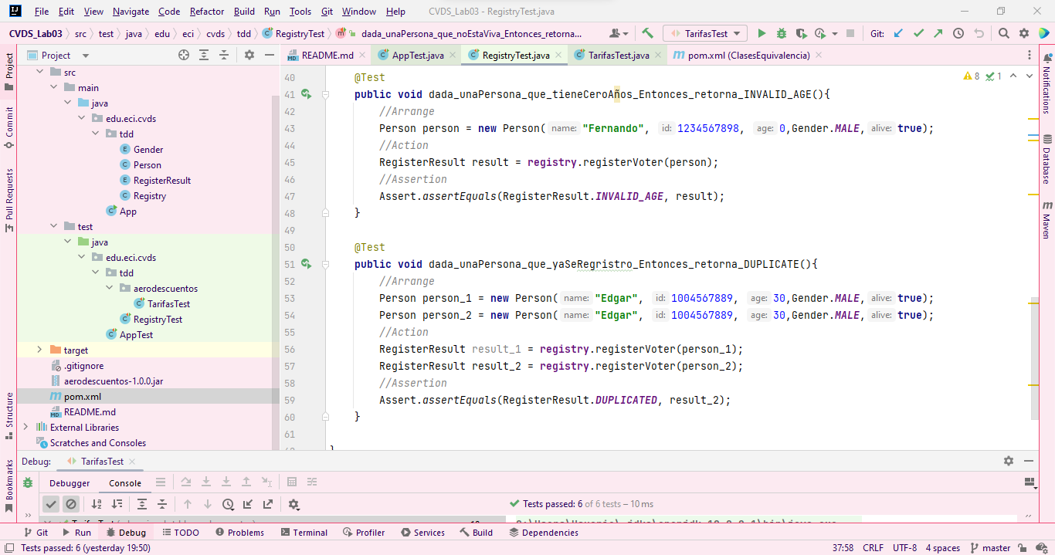This screenshot has width=1055, height=555.
Task: Collapse the aerodescuentos package
Action: click(x=110, y=289)
